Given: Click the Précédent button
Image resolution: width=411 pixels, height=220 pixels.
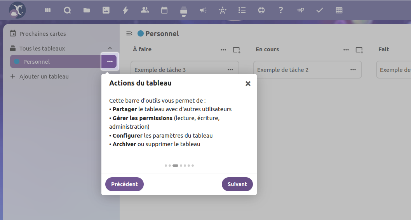Looking at the screenshot, I should point(124,184).
